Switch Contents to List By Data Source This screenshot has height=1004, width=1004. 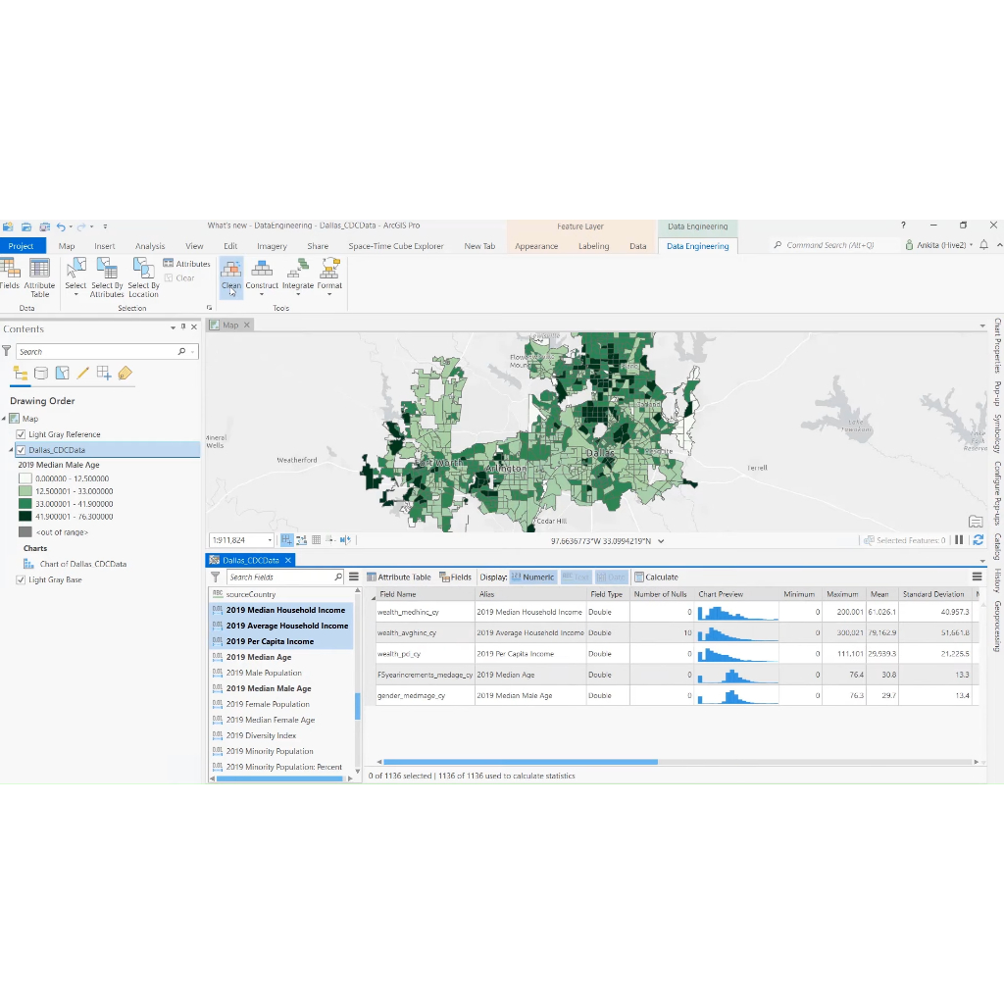(x=41, y=373)
